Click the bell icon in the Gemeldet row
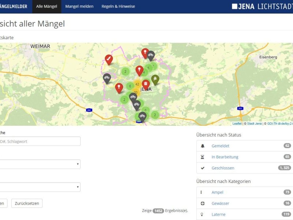Screen dimensions: 293x220 pyautogui.click(x=203, y=146)
